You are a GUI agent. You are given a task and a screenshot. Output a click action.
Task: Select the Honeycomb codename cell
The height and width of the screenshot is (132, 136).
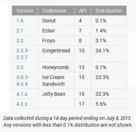(x=56, y=67)
